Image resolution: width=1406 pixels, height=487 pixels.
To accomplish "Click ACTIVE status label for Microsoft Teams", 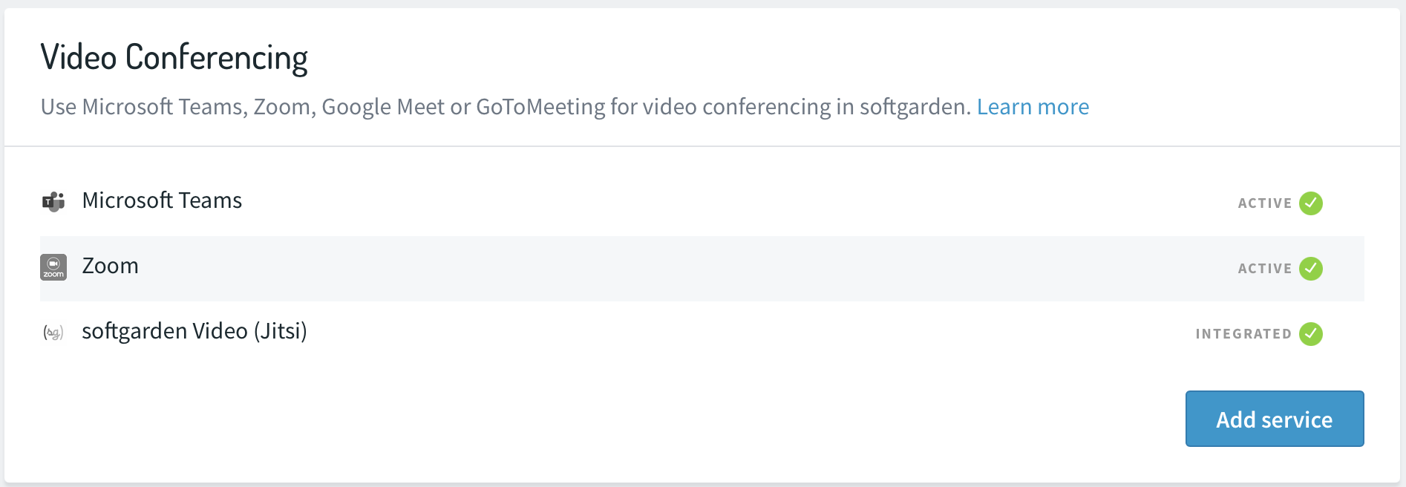I will click(x=1265, y=203).
